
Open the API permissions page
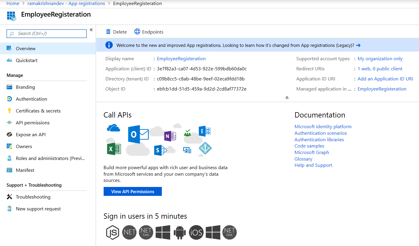(x=48, y=123)
